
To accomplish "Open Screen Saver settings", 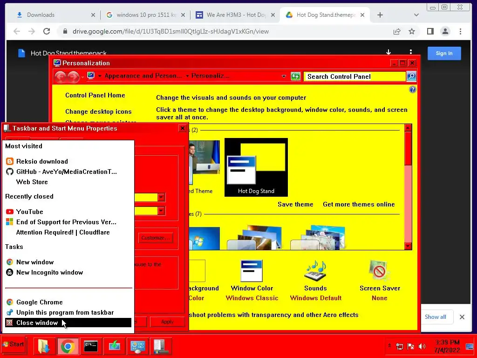I will click(380, 280).
